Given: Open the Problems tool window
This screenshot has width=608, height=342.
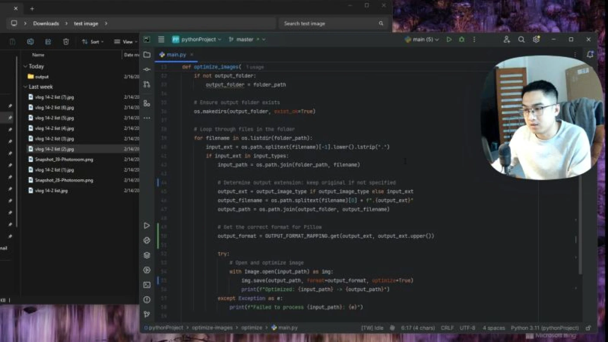Looking at the screenshot, I should point(147,300).
